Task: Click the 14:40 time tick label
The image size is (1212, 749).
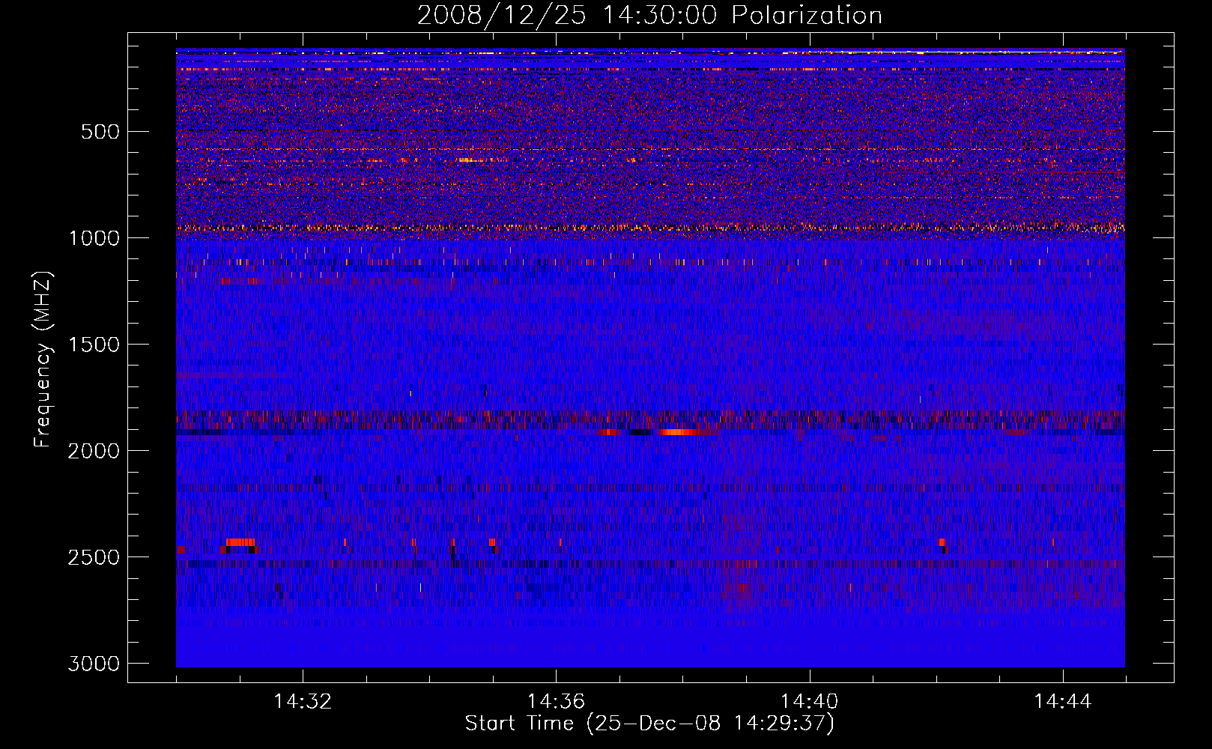Action: pos(809,702)
